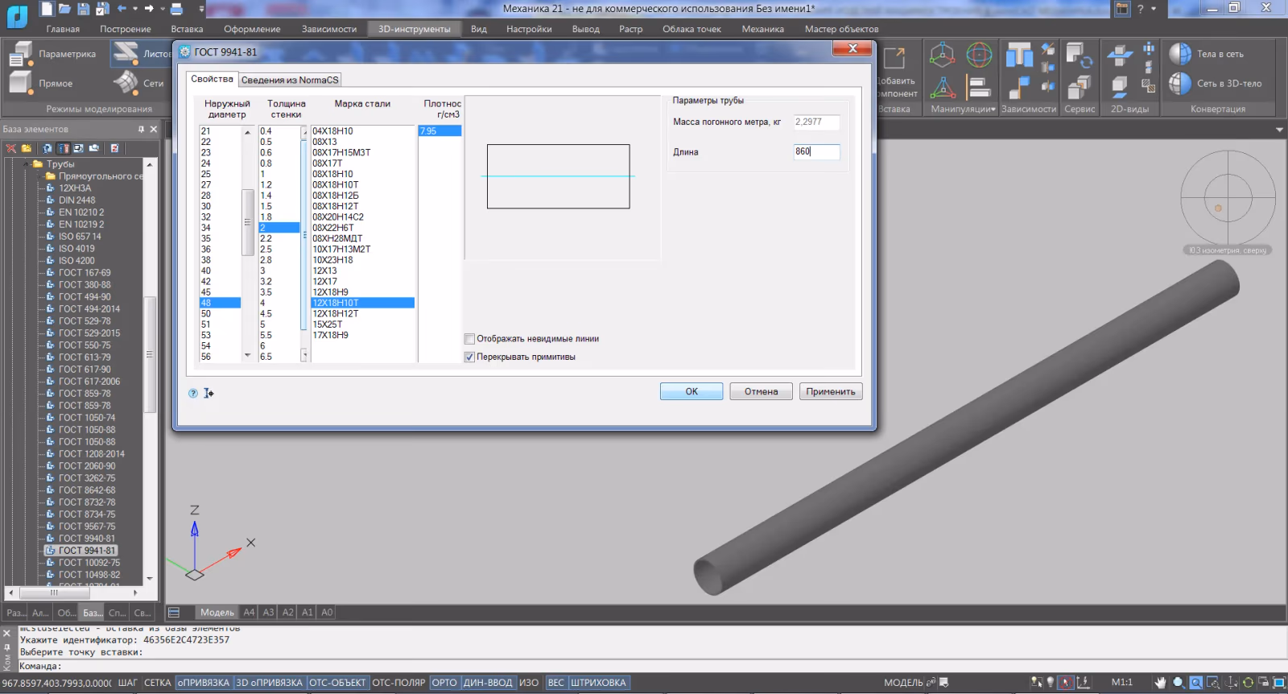This screenshot has height=694, width=1288.
Task: Collapse the Трубы tree node
Action: [x=27, y=164]
